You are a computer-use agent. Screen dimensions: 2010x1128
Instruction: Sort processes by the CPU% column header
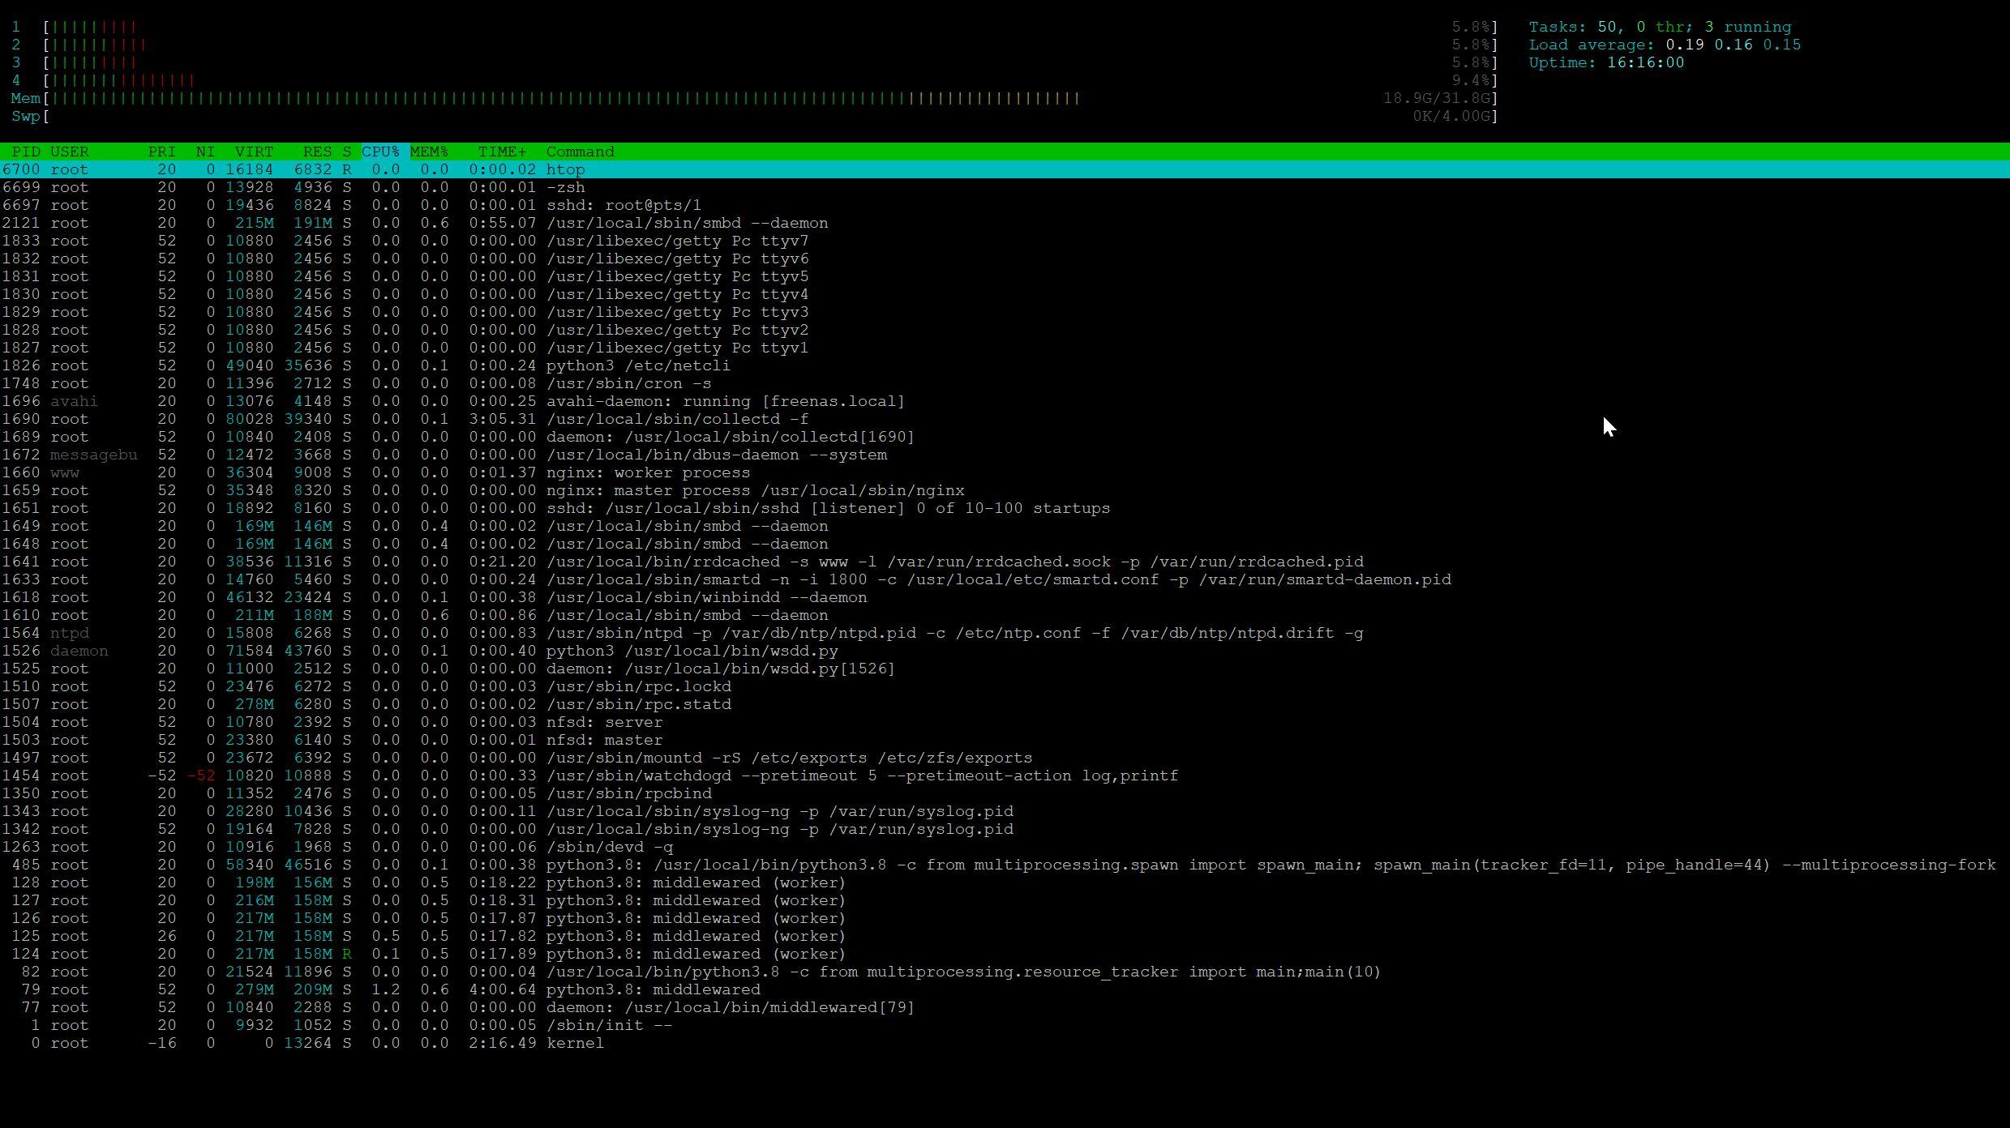[x=381, y=152]
